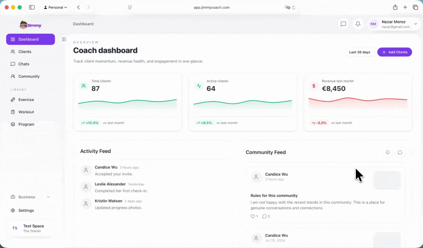Click the Jimmy logo in the sidebar

pyautogui.click(x=30, y=25)
